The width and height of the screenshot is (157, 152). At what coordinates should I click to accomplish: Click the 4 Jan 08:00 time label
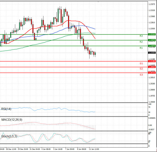point(46,149)
